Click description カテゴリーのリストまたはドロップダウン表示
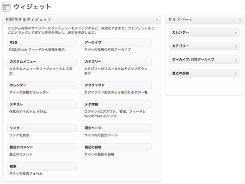The height and width of the screenshot is (184, 245). click(x=116, y=71)
